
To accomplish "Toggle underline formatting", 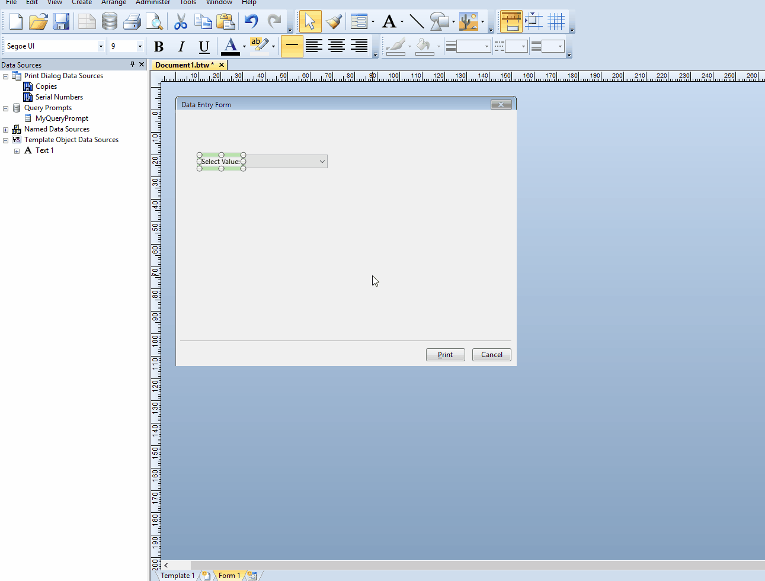I will 204,46.
